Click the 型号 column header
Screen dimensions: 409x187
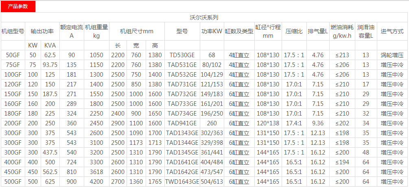pyautogui.click(x=182, y=32)
